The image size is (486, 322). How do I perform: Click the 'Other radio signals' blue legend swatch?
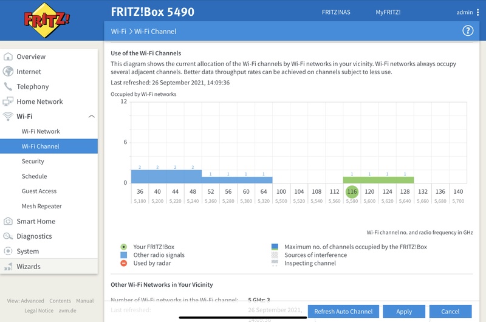(124, 255)
